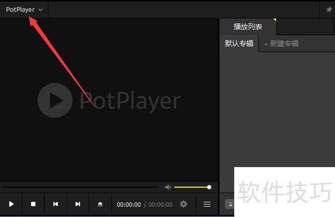Open the PotPlayer main menu dropdown

24,10
